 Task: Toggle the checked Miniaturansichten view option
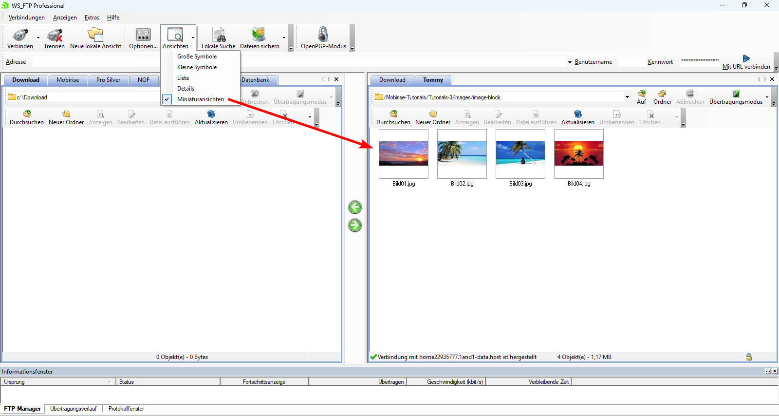(200, 99)
